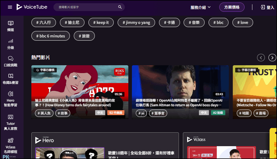Open 口說挑戰 speaking challenge in sidebar
Screen dimensions: 277x159
11,61
